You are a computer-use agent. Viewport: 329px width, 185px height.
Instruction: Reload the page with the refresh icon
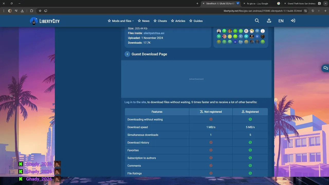(x=313, y=11)
